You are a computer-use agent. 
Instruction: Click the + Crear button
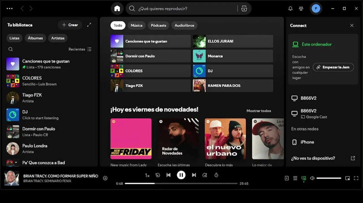pos(70,25)
